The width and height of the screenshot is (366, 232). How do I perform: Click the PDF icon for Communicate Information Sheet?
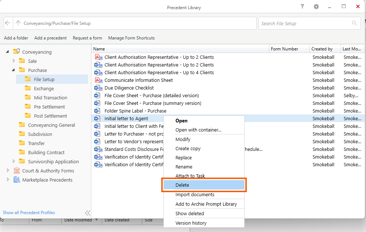point(98,80)
